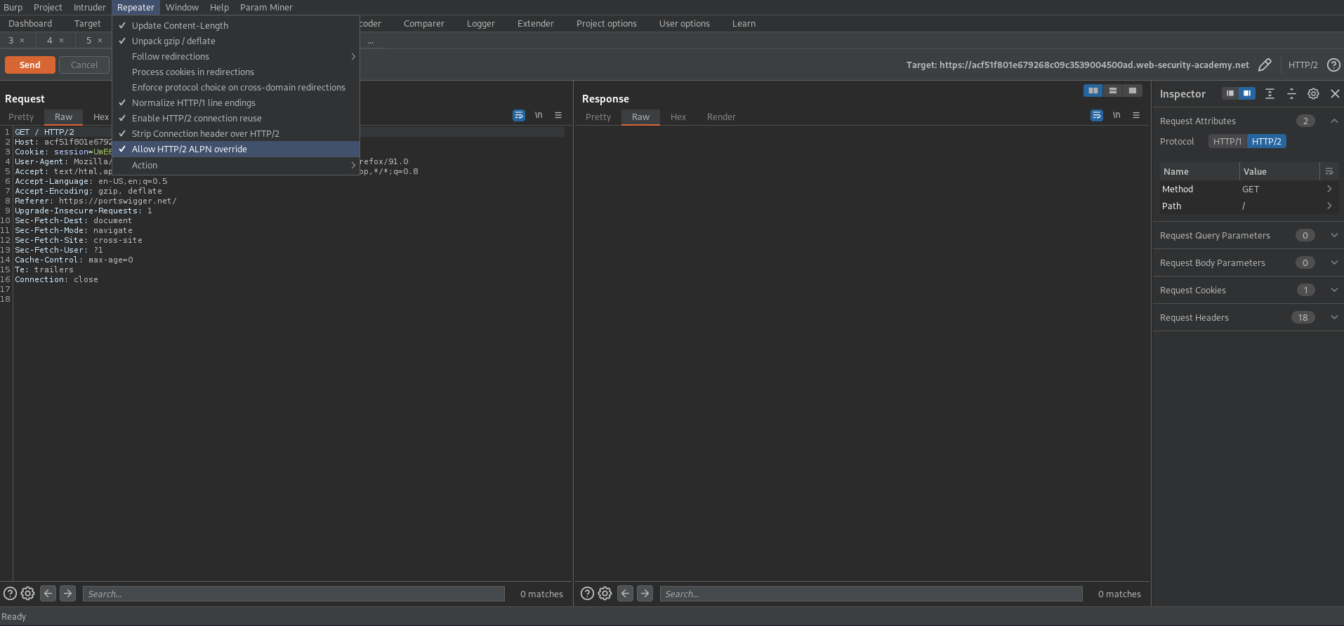Open the Intruder menu
1344x626 pixels.
tap(90, 7)
